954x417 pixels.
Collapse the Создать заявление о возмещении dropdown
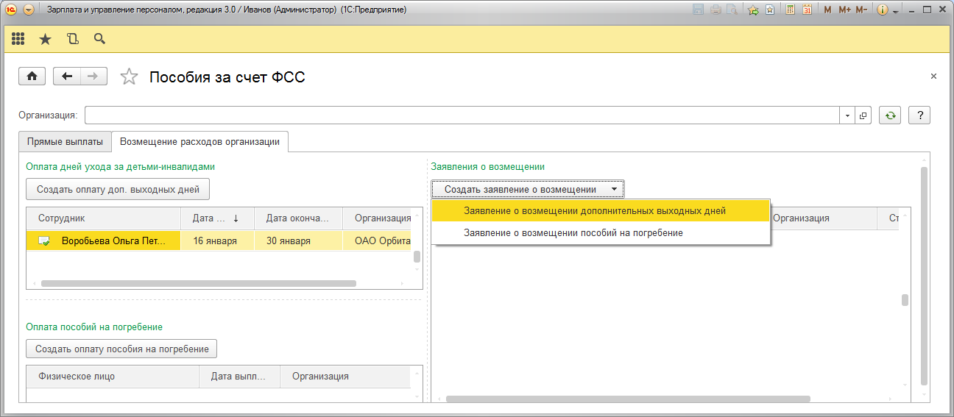coord(527,189)
